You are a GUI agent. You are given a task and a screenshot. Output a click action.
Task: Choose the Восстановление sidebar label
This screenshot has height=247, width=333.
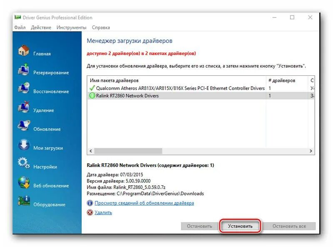tap(51, 91)
